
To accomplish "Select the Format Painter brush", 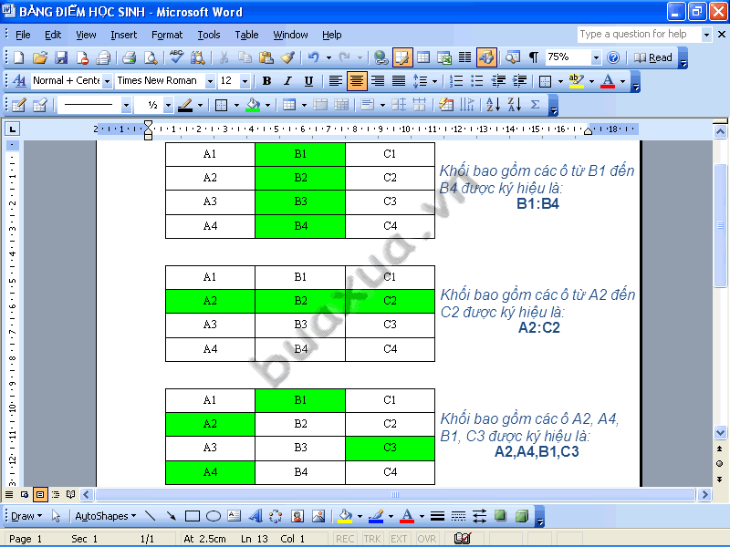I will point(287,57).
